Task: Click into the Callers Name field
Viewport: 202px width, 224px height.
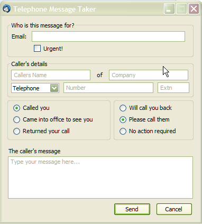Action: pos(51,75)
